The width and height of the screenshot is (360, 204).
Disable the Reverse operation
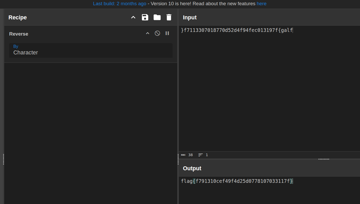(157, 33)
